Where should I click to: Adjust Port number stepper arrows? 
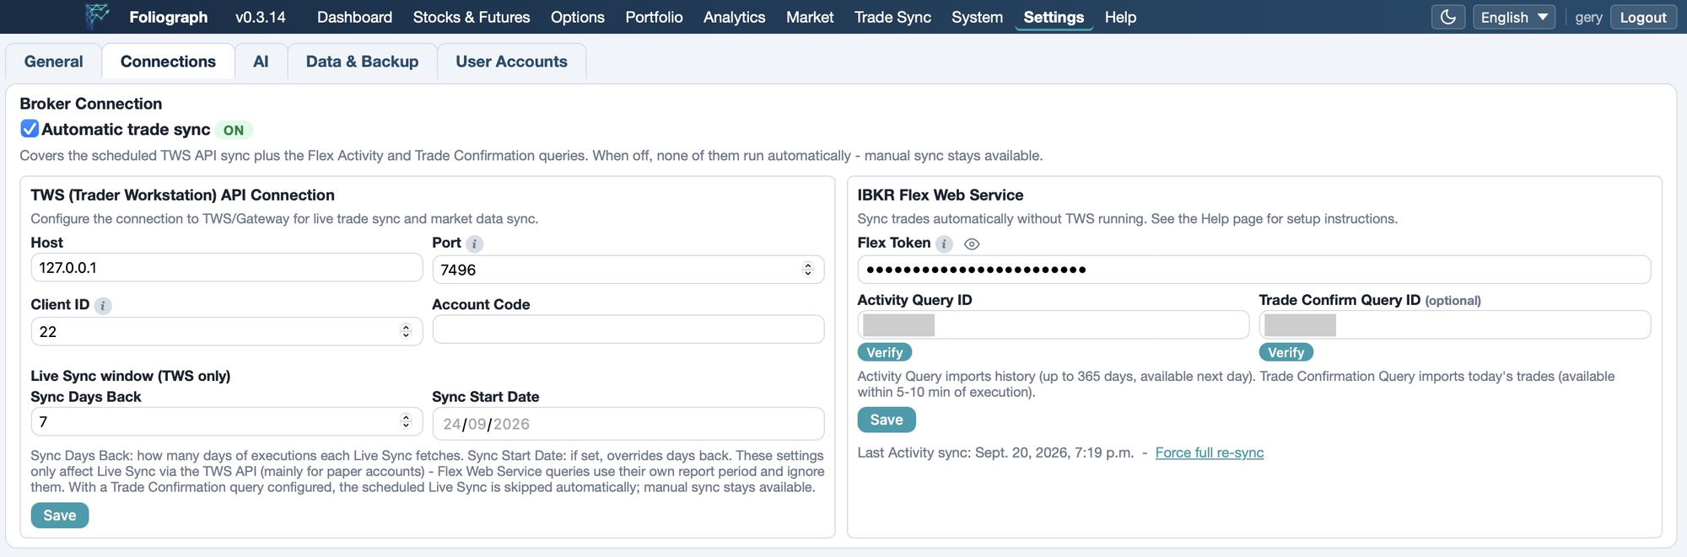coord(808,269)
